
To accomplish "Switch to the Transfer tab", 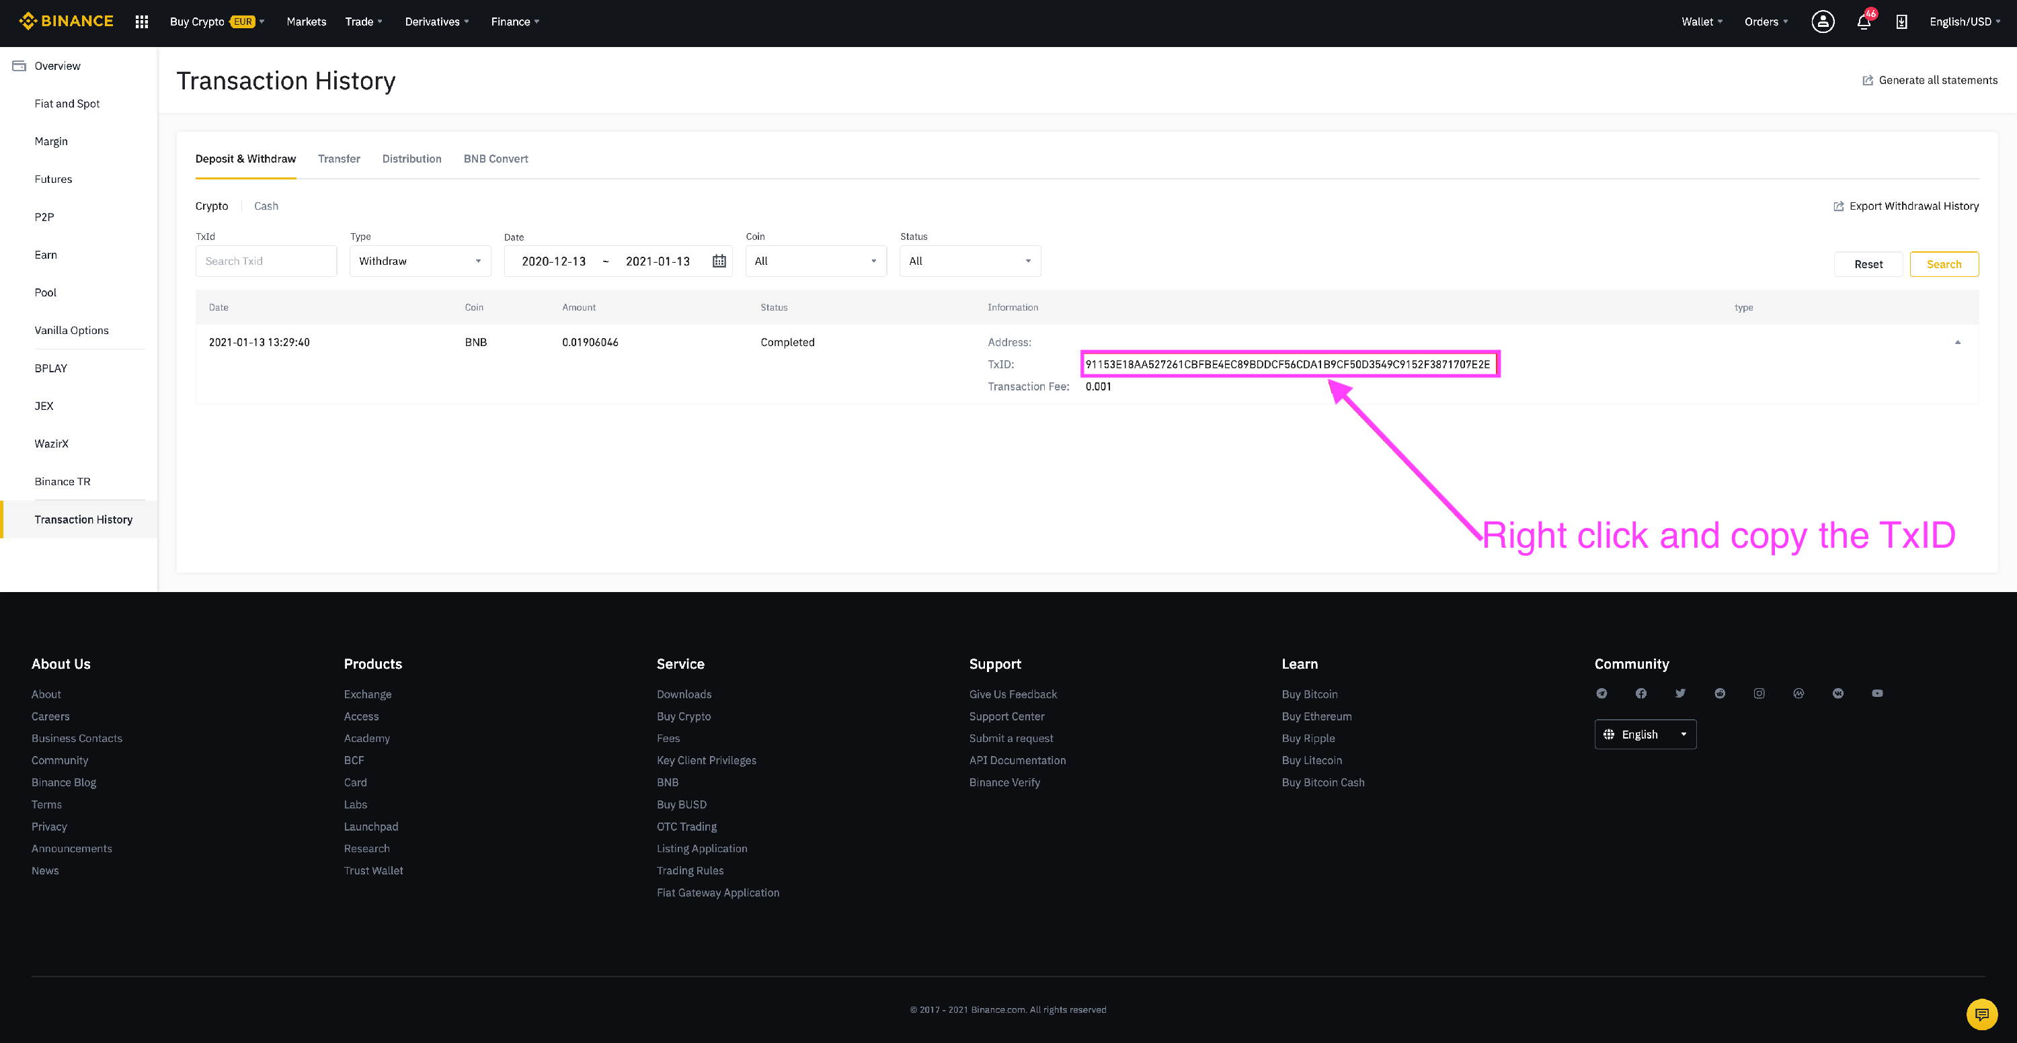I will 338,159.
